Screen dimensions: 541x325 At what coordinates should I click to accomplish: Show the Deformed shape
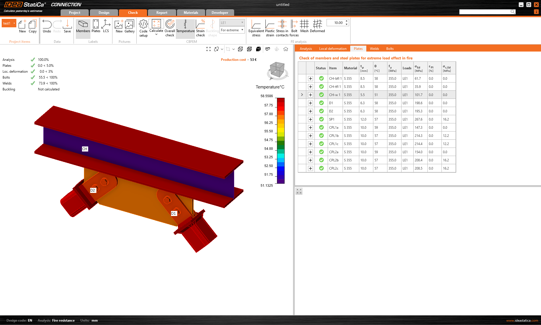(317, 27)
